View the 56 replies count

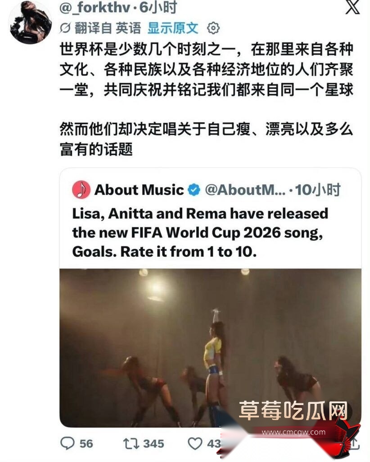tap(86, 444)
